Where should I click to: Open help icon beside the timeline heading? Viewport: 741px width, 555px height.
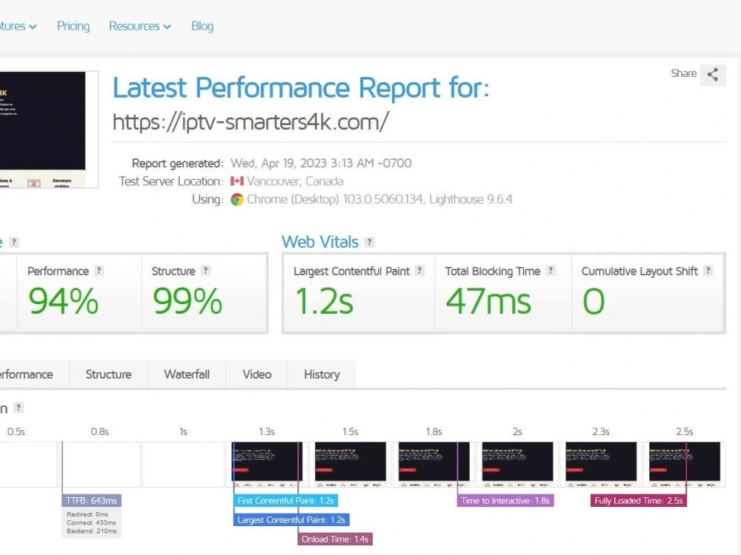coord(19,407)
